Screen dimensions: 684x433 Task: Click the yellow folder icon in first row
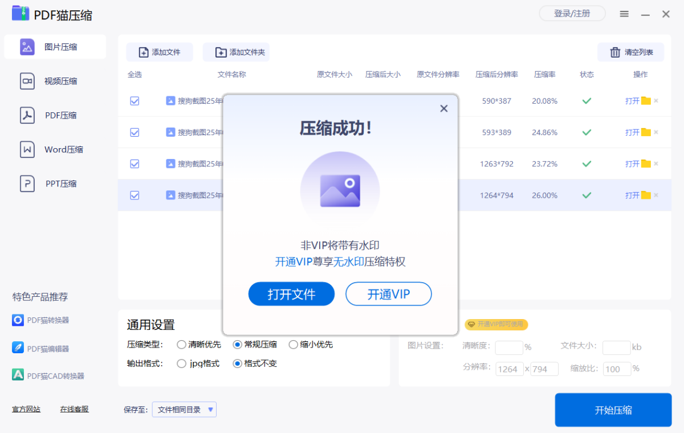[646, 101]
